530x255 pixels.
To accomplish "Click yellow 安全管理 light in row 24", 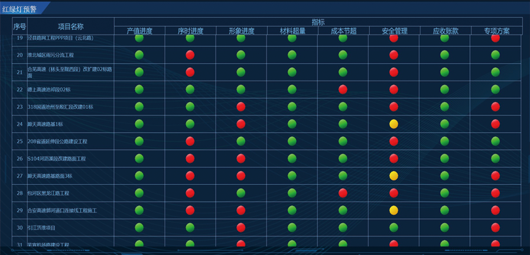I will [x=394, y=124].
